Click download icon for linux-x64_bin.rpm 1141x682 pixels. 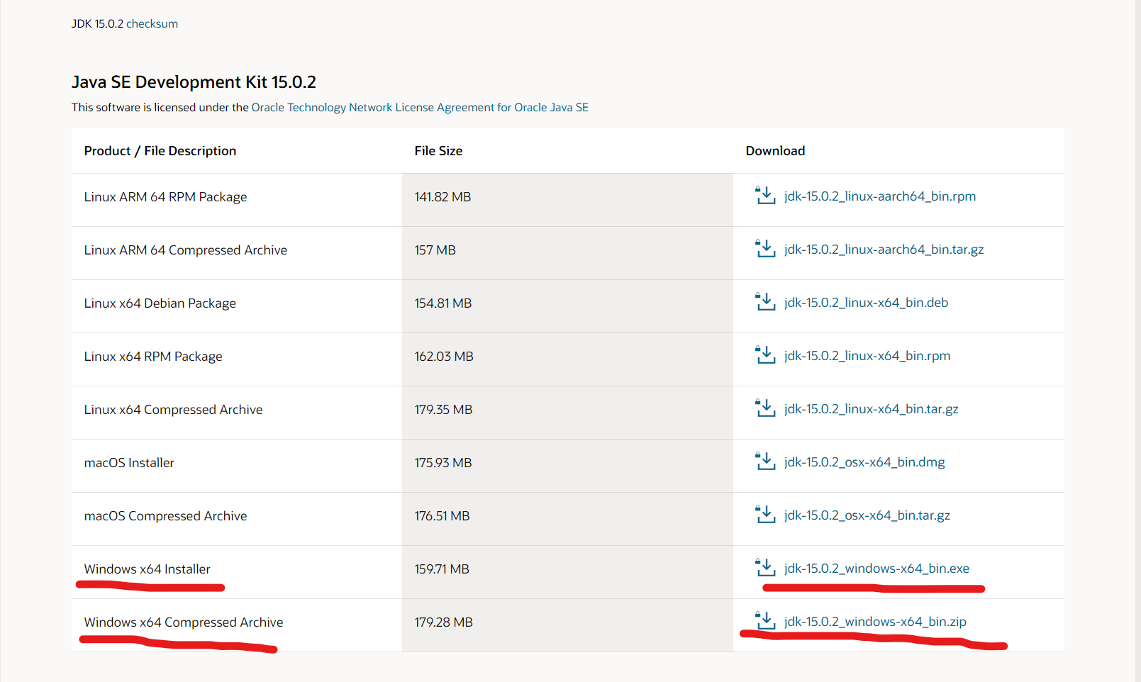[765, 355]
